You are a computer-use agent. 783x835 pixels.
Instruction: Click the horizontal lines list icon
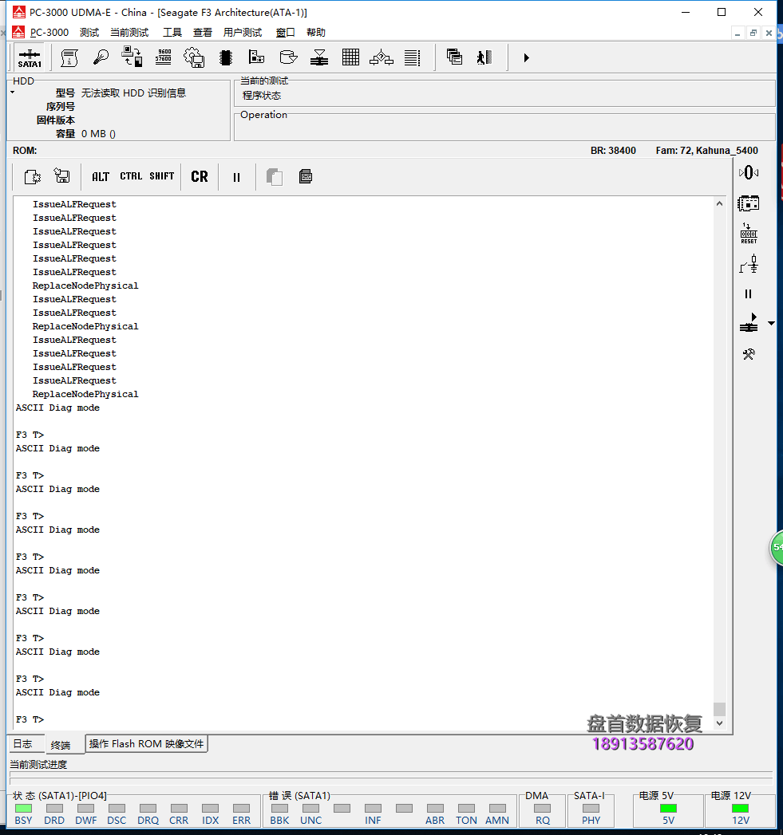[412, 57]
